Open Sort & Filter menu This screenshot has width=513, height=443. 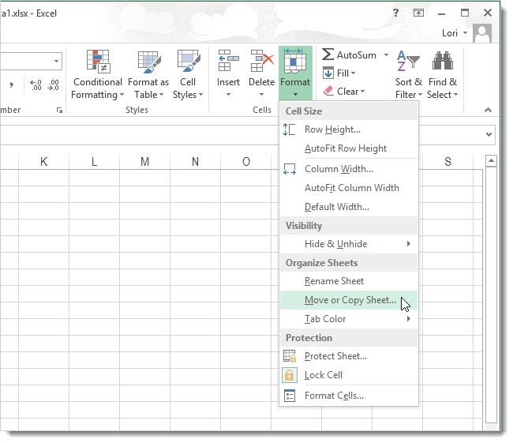point(409,74)
